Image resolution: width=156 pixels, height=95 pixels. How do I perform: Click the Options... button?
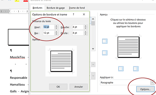tap(145, 89)
